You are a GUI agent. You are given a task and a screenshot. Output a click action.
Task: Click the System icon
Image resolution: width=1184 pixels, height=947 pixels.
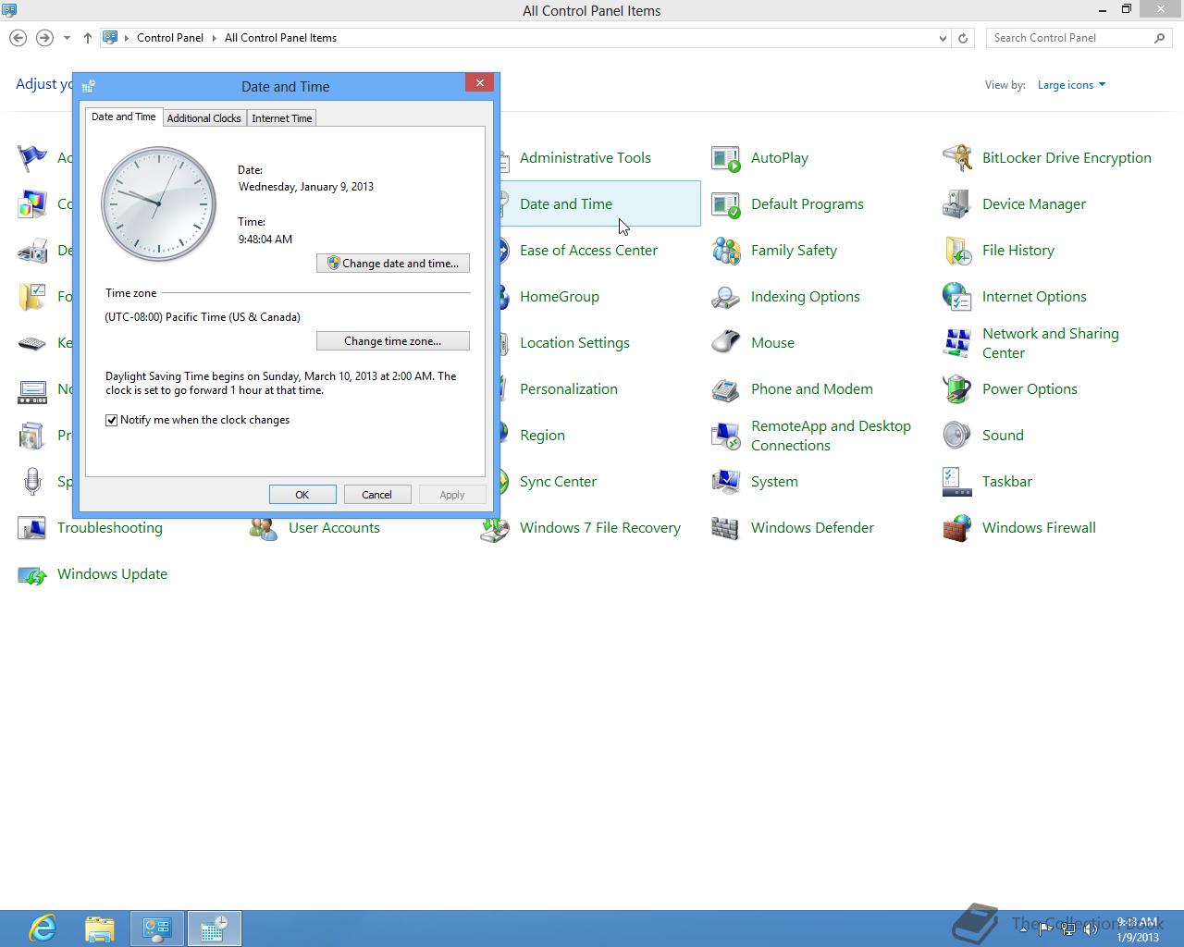726,482
